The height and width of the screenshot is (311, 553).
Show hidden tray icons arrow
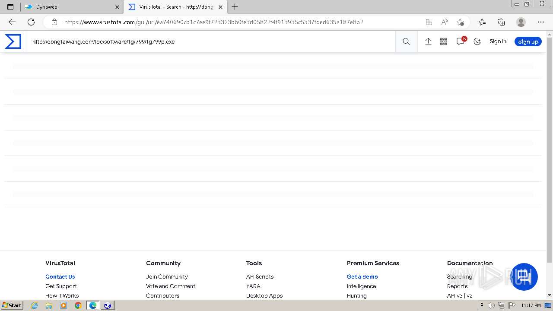[482, 305]
